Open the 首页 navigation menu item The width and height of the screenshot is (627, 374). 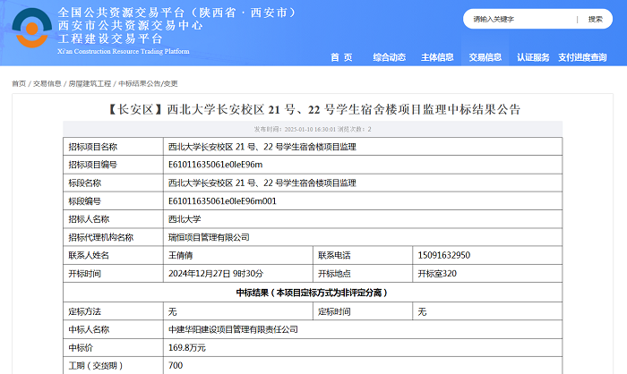[341, 57]
